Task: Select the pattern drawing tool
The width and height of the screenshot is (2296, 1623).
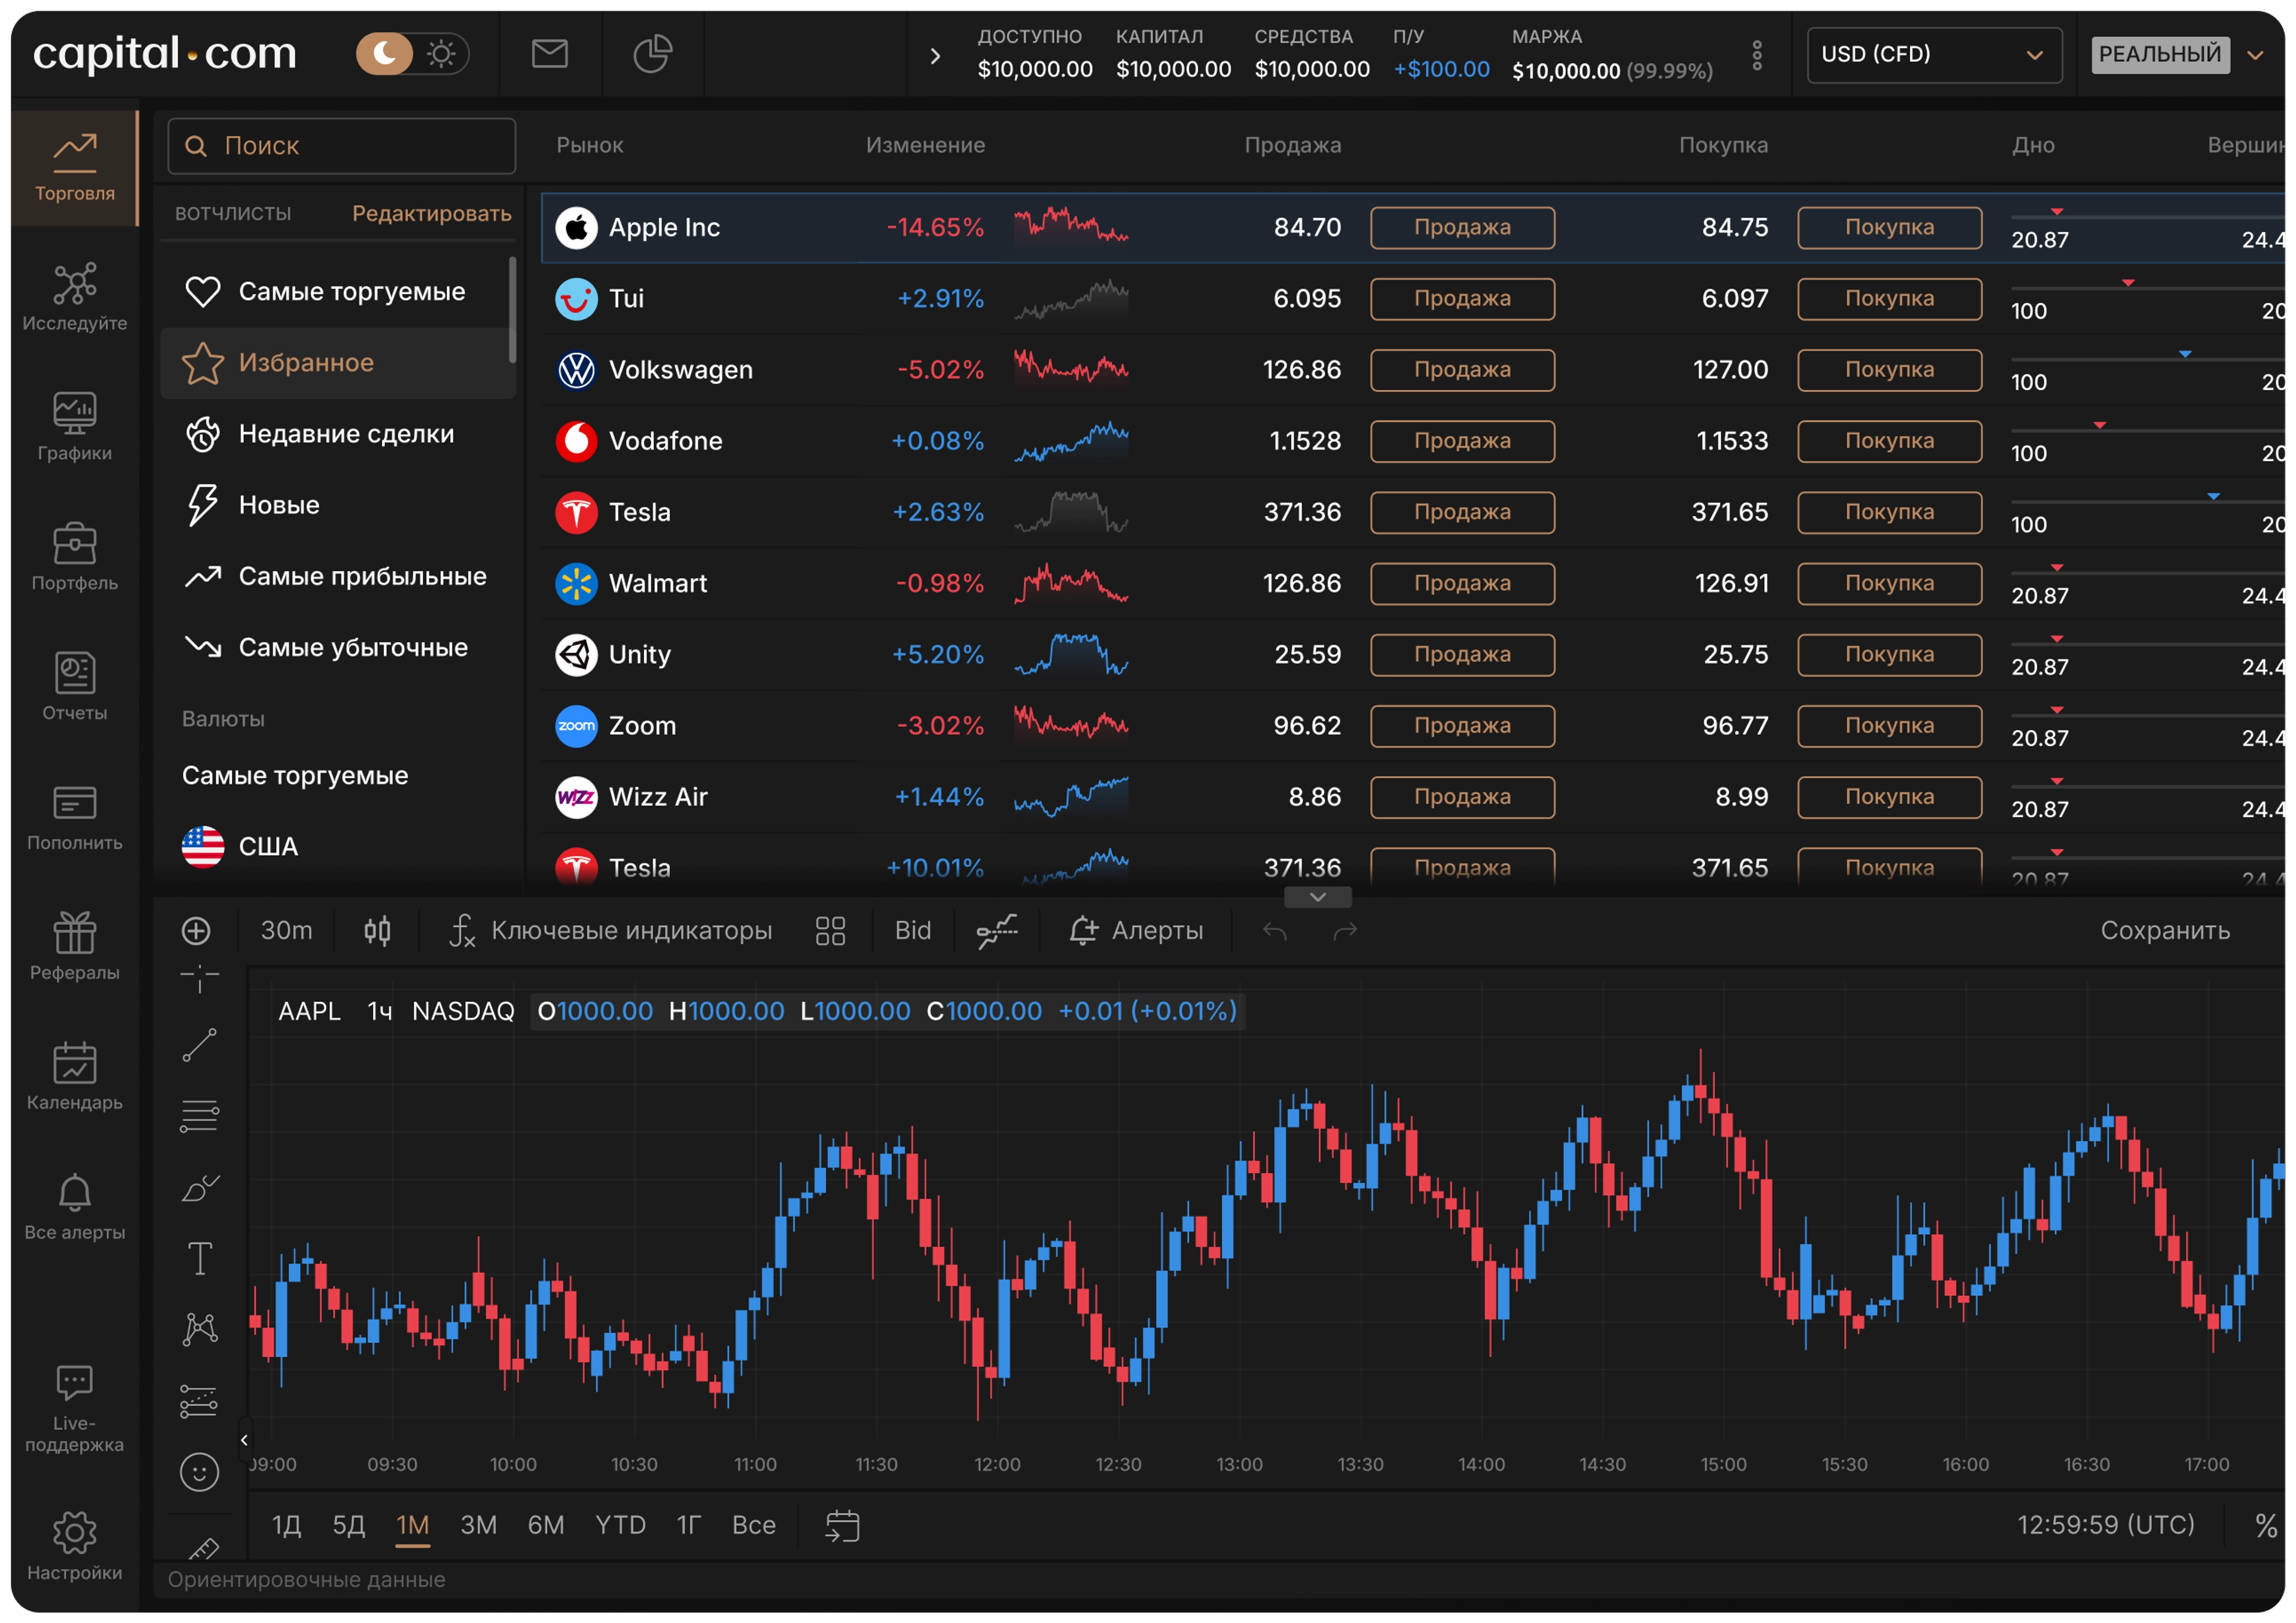Action: (x=199, y=1330)
